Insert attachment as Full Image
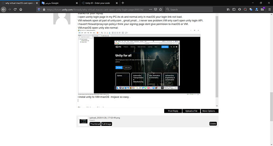Image resolution: width=273 pixels, height=146 pixels. (x=106, y=124)
